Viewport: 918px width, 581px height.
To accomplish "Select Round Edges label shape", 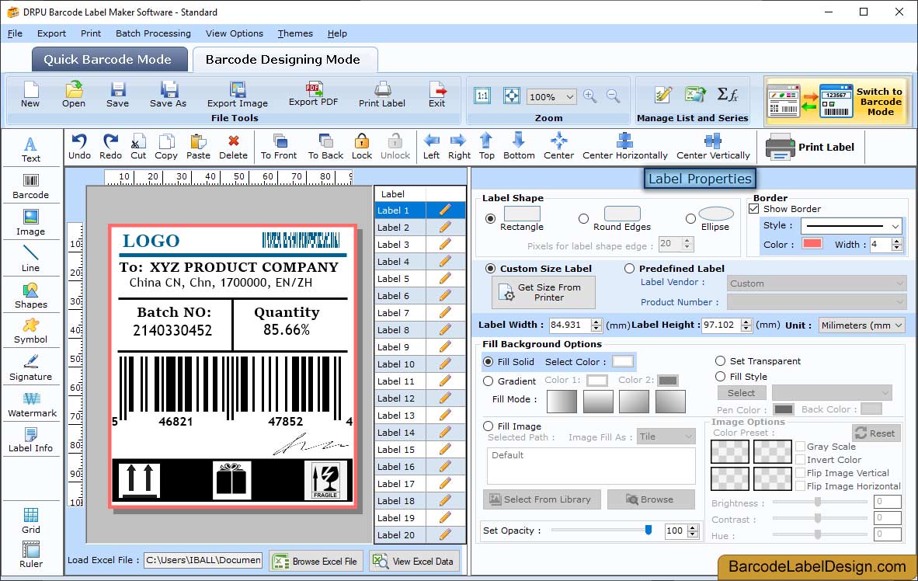I will (x=583, y=218).
